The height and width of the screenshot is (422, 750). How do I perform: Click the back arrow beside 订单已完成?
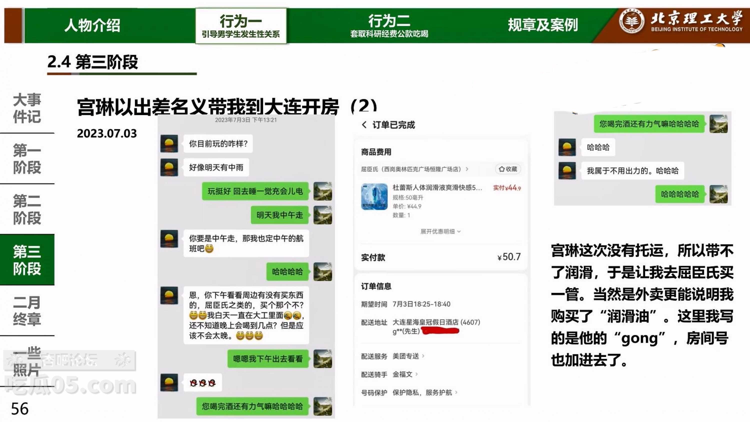tap(364, 125)
